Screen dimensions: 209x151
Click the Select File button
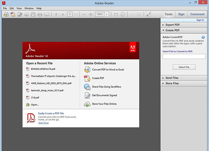tap(184, 67)
